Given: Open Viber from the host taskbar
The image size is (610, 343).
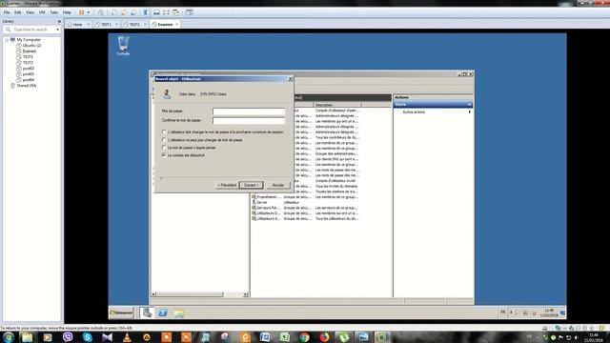Looking at the screenshot, I should click(68, 337).
